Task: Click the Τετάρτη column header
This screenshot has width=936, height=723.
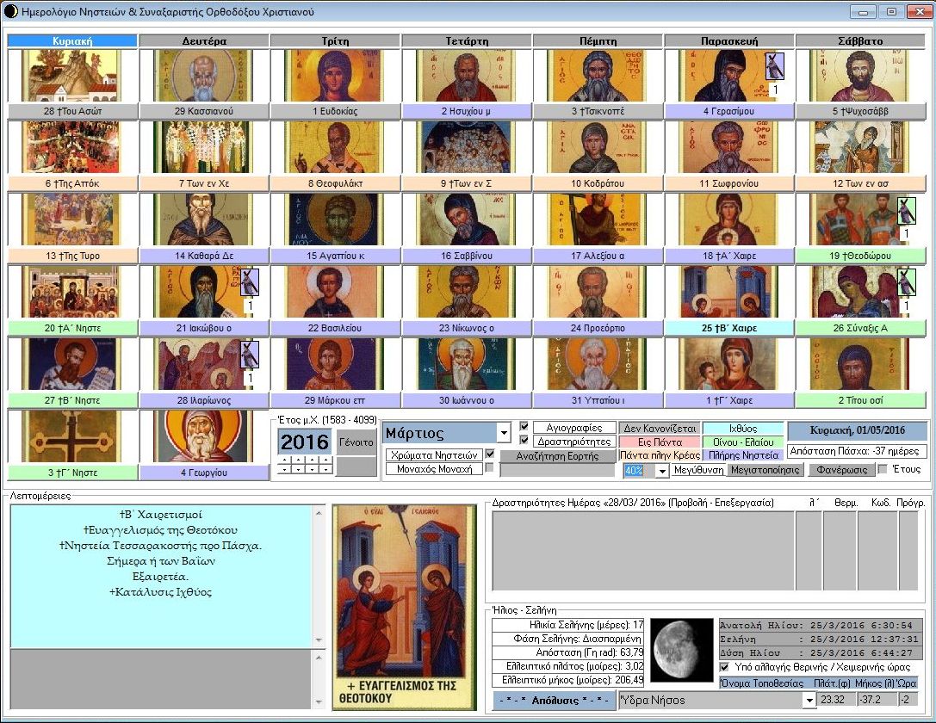Action: (466, 40)
